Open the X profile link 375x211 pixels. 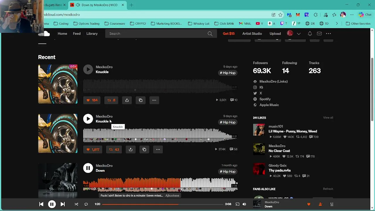pos(261,93)
